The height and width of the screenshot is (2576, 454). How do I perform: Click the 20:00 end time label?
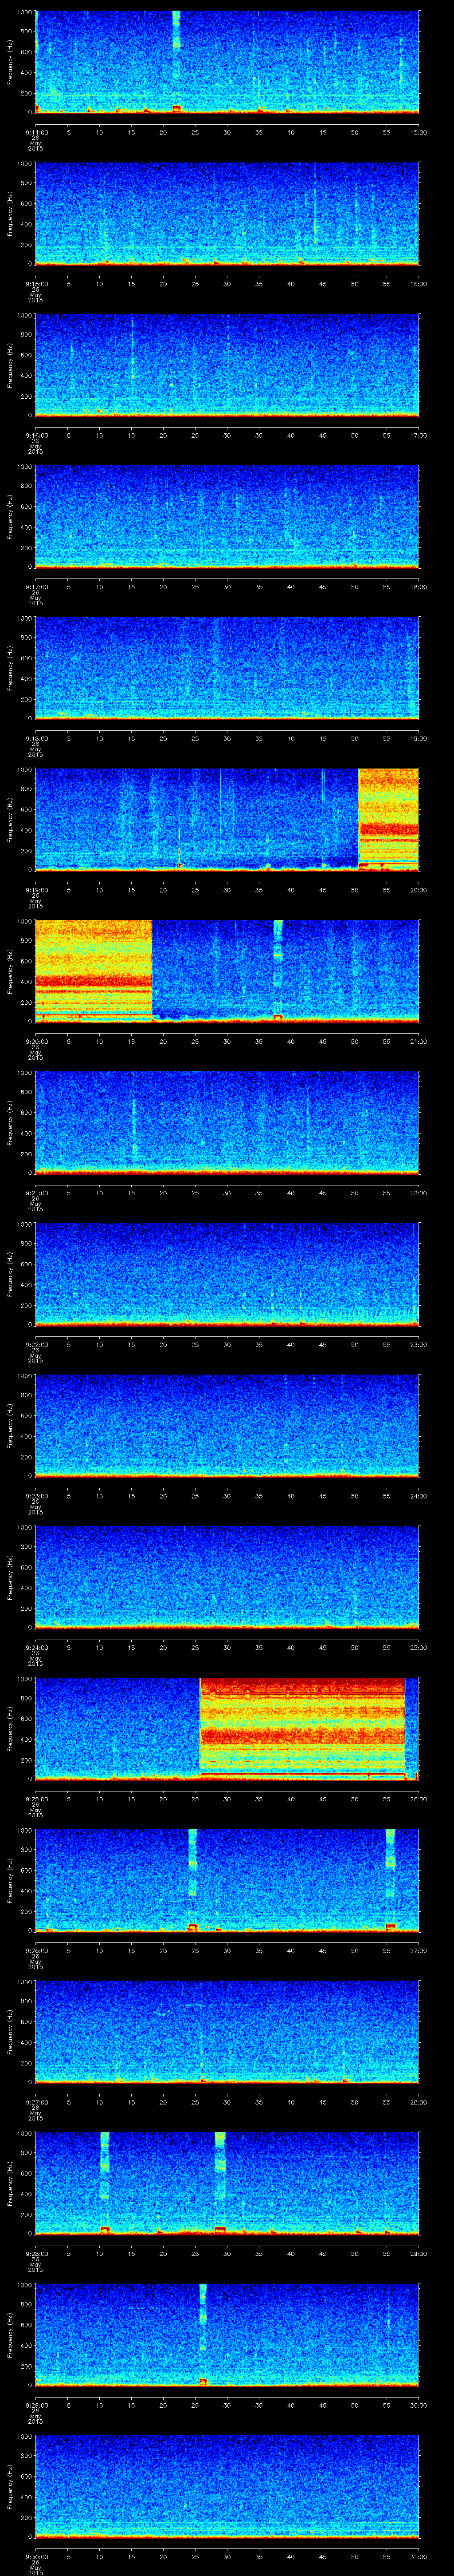(418, 890)
